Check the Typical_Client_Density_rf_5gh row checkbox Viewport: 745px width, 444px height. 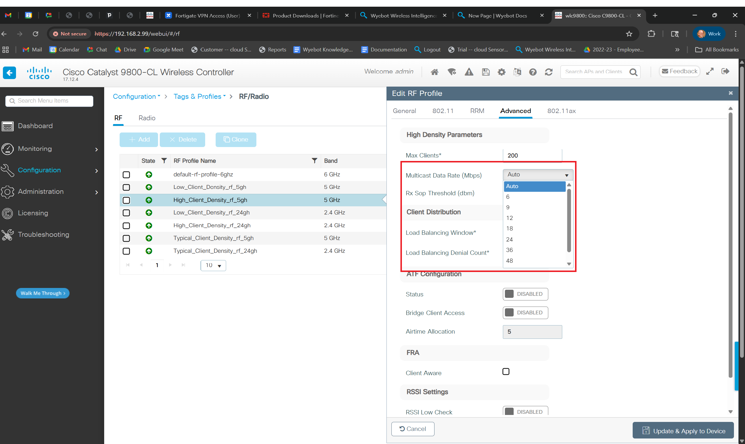pyautogui.click(x=126, y=238)
